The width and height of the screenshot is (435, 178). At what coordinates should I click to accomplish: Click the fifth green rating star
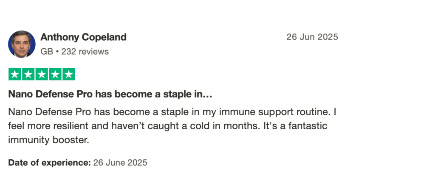[68, 74]
